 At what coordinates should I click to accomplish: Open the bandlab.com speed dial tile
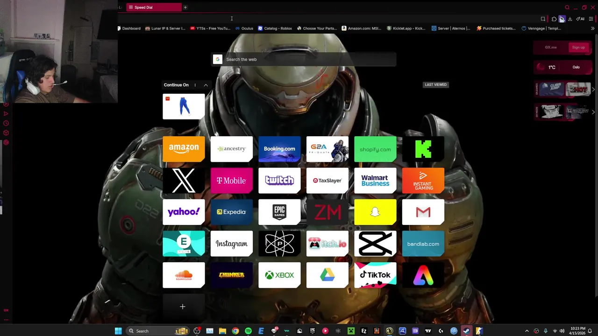tap(423, 244)
